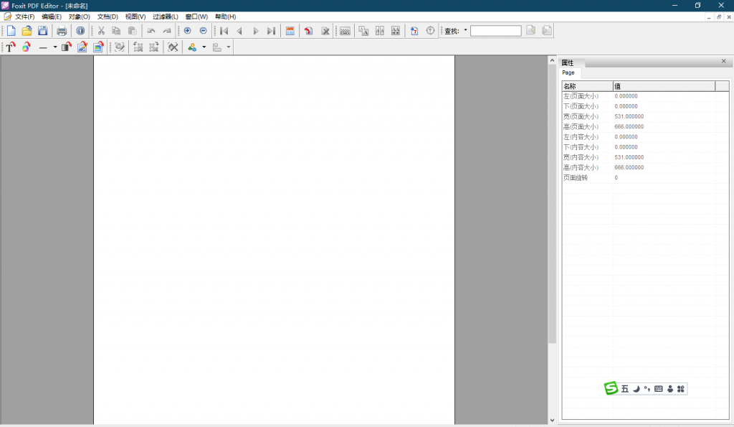The image size is (734, 427).
Task: Click the rotate objects right icon
Action: (154, 47)
